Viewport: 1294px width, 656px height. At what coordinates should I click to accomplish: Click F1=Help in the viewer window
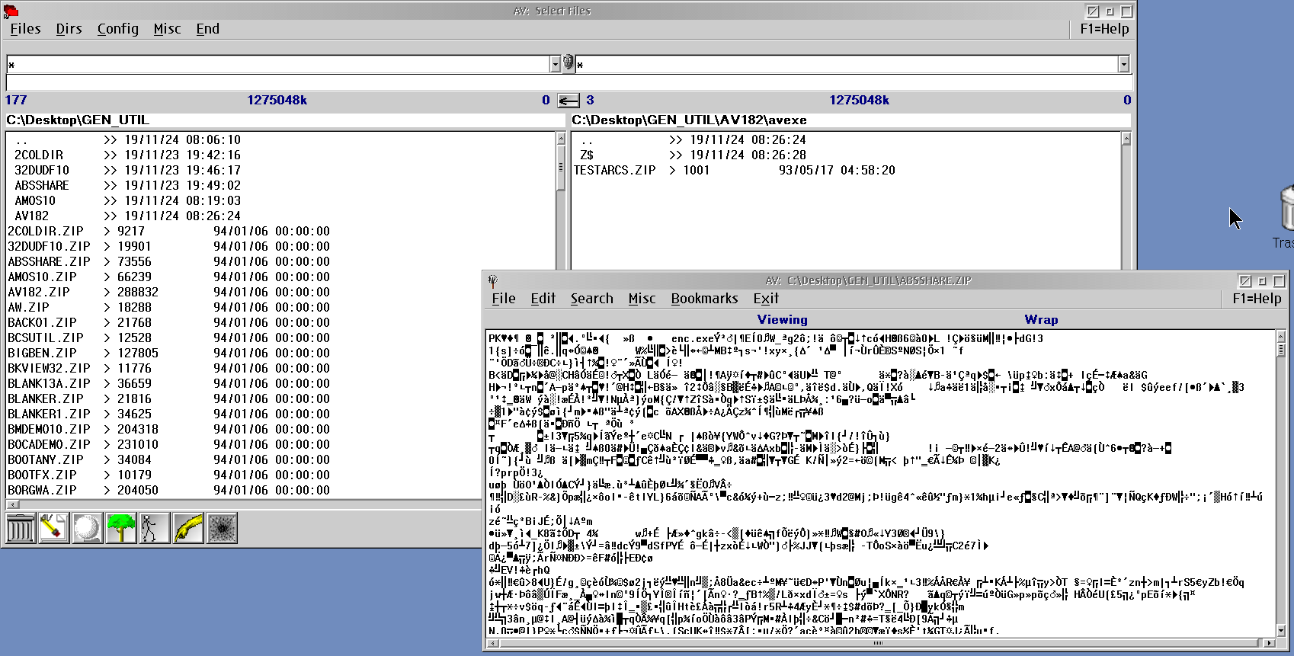tap(1257, 299)
